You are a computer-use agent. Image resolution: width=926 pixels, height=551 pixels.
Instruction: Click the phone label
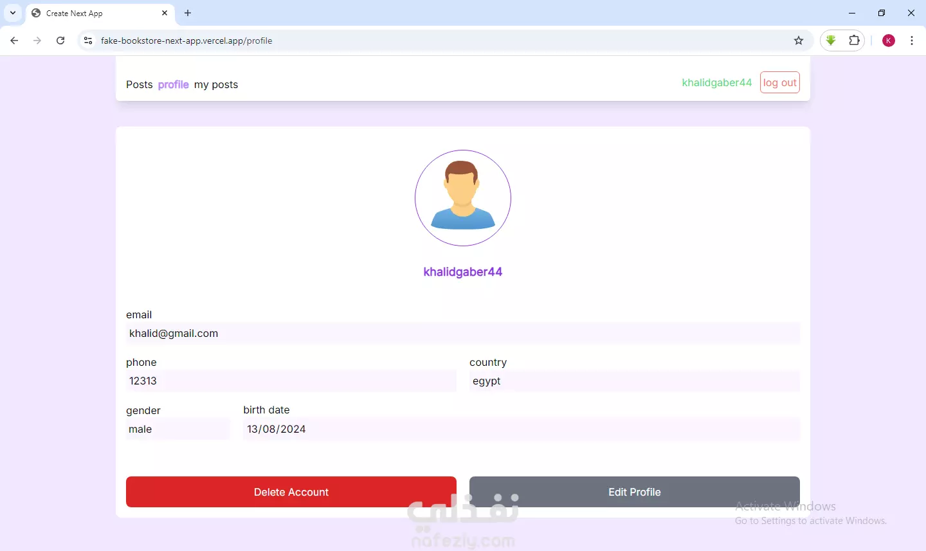[141, 362]
